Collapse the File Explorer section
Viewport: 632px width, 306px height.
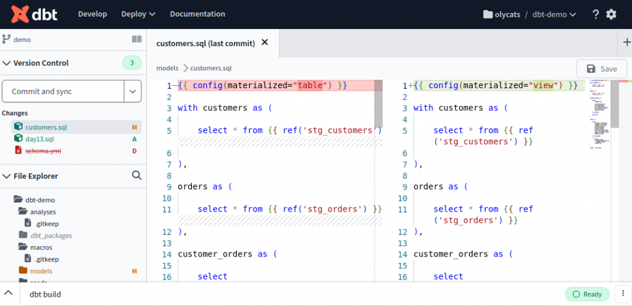(x=6, y=176)
